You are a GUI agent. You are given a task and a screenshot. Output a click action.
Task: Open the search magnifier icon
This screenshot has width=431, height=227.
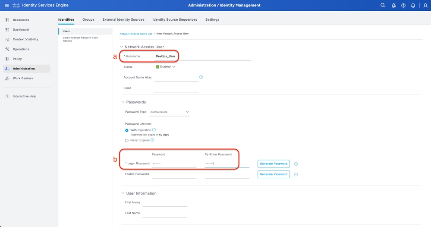pos(383,5)
